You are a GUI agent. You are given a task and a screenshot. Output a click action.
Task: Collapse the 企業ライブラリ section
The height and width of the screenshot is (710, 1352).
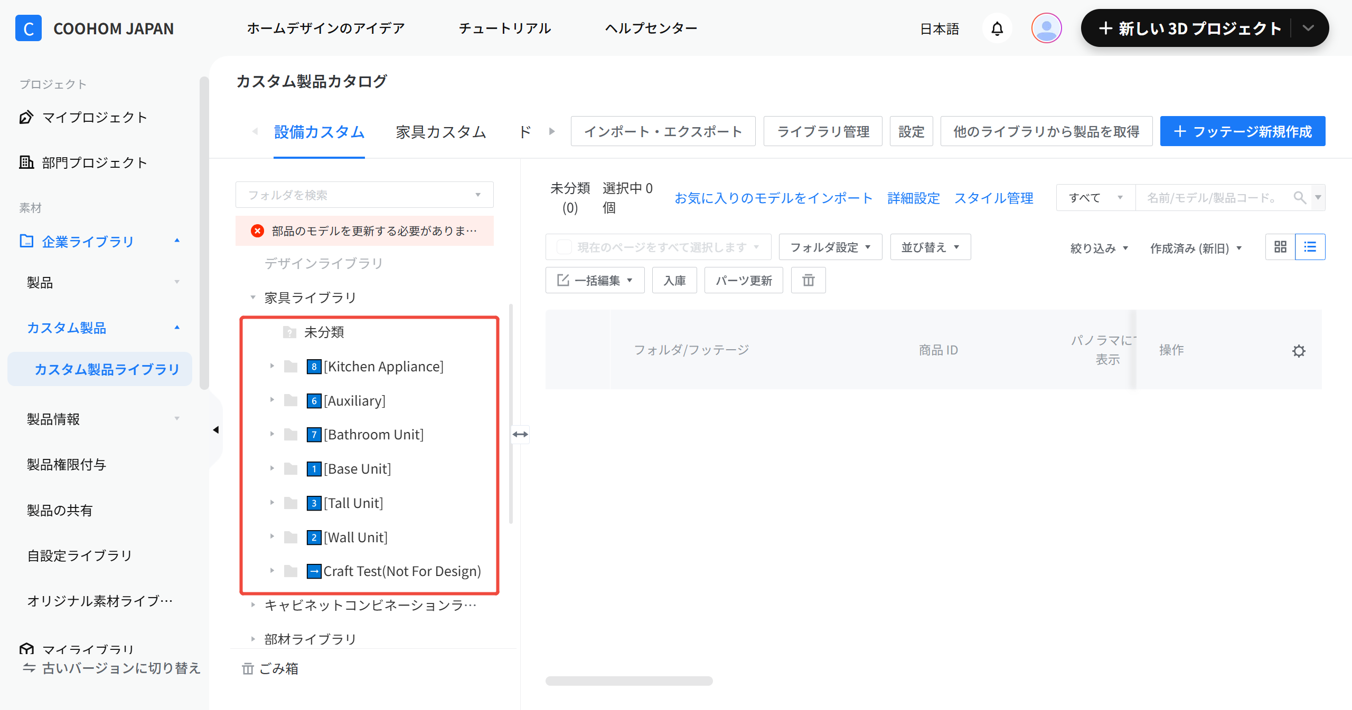[x=177, y=241]
